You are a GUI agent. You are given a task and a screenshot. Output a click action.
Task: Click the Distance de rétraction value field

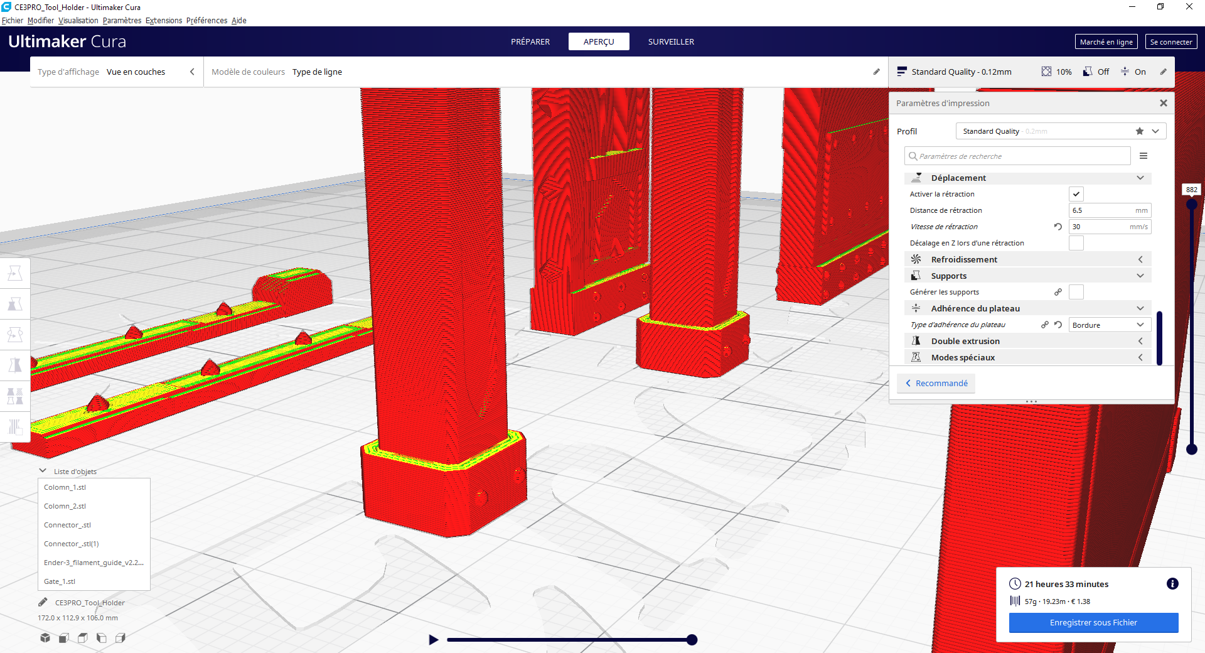pos(1110,210)
